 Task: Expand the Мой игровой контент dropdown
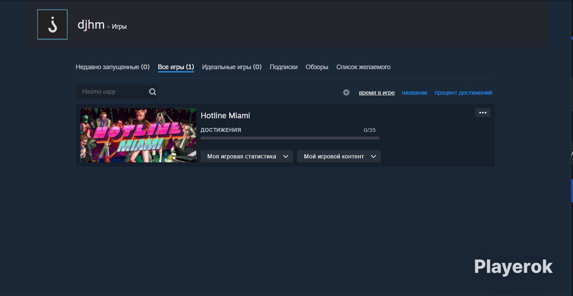click(339, 156)
